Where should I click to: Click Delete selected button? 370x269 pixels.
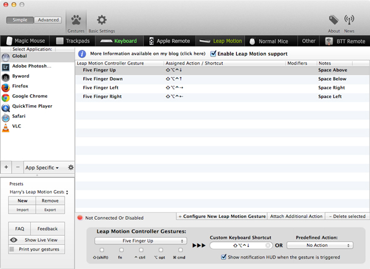pos(347,216)
